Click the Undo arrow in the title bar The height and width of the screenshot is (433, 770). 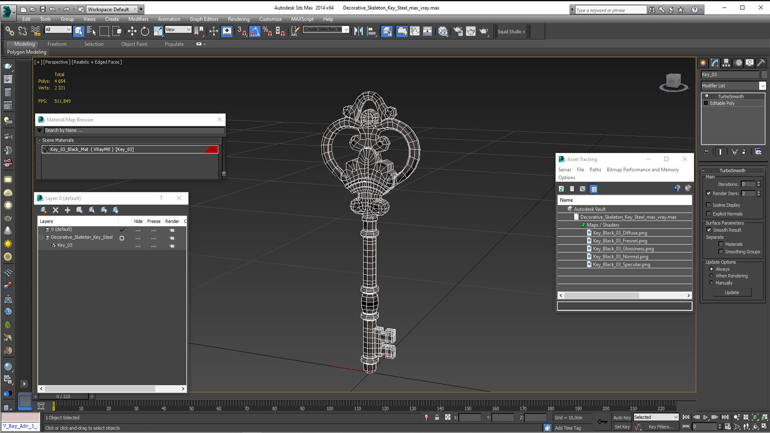pos(52,9)
